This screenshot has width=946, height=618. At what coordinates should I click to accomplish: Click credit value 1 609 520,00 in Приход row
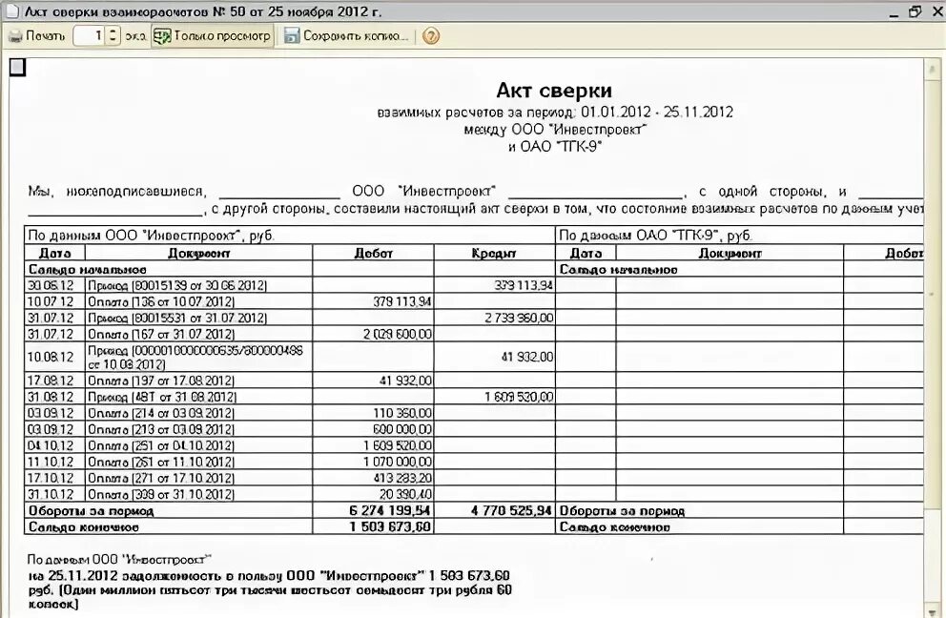point(519,397)
